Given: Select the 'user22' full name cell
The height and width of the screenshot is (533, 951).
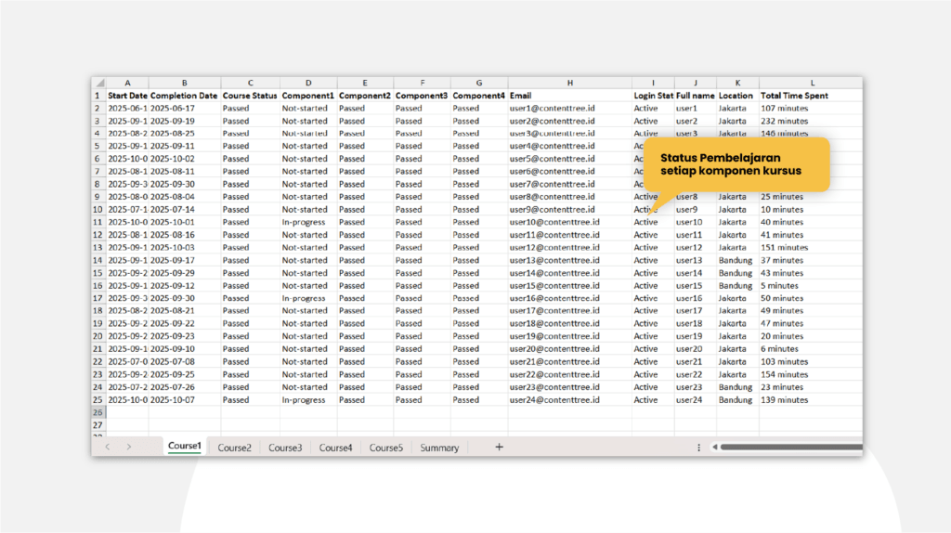Looking at the screenshot, I should (x=695, y=374).
